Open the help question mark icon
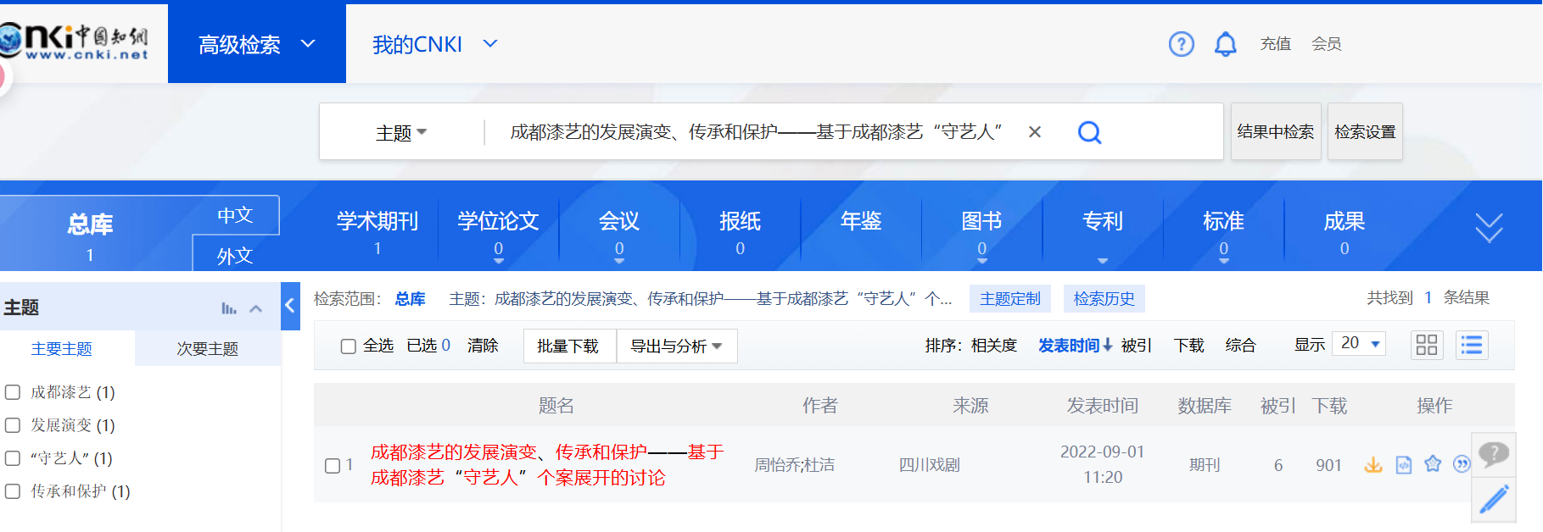 pos(1181,44)
